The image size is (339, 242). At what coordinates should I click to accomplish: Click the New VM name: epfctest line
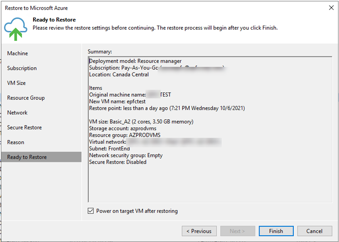point(117,101)
